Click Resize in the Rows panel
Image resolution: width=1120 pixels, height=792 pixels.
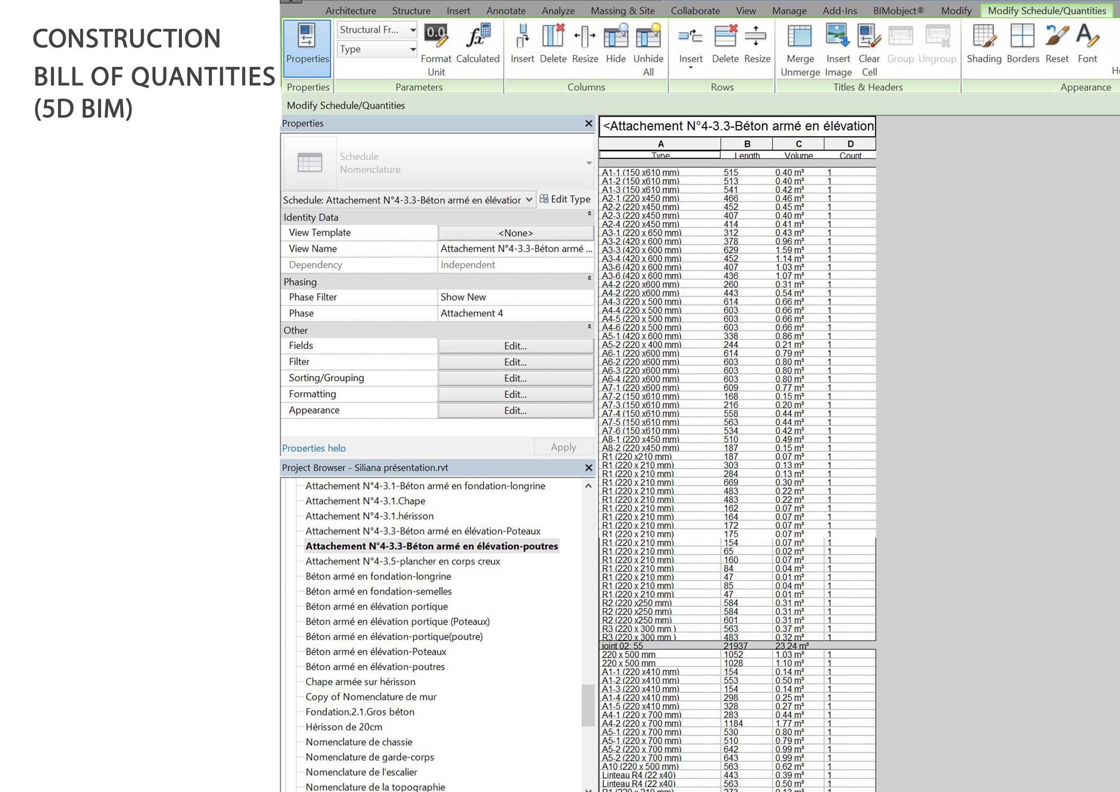(757, 43)
